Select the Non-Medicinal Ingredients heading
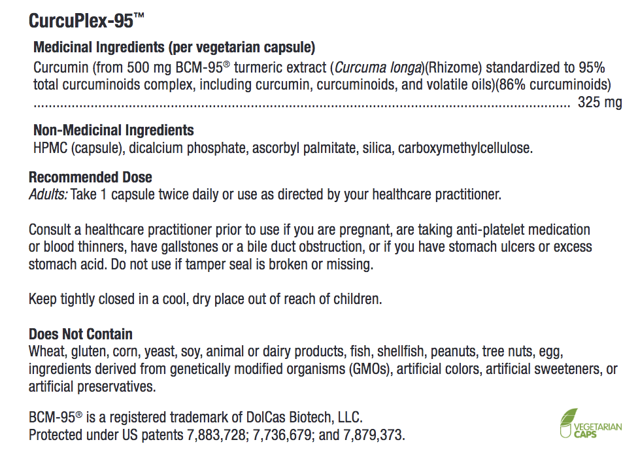The height and width of the screenshot is (476, 638). pyautogui.click(x=113, y=130)
